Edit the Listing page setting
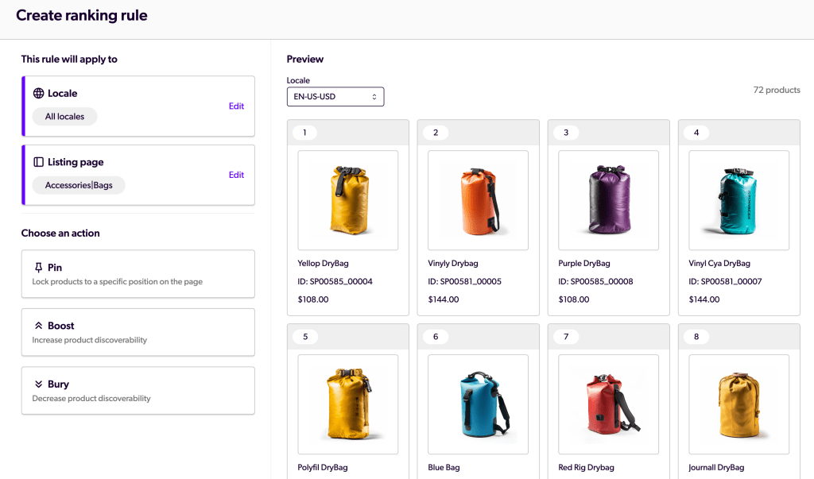Viewport: 814px width, 479px height. click(236, 176)
